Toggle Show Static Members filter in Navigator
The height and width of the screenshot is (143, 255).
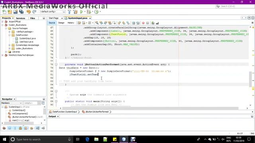[15, 128]
